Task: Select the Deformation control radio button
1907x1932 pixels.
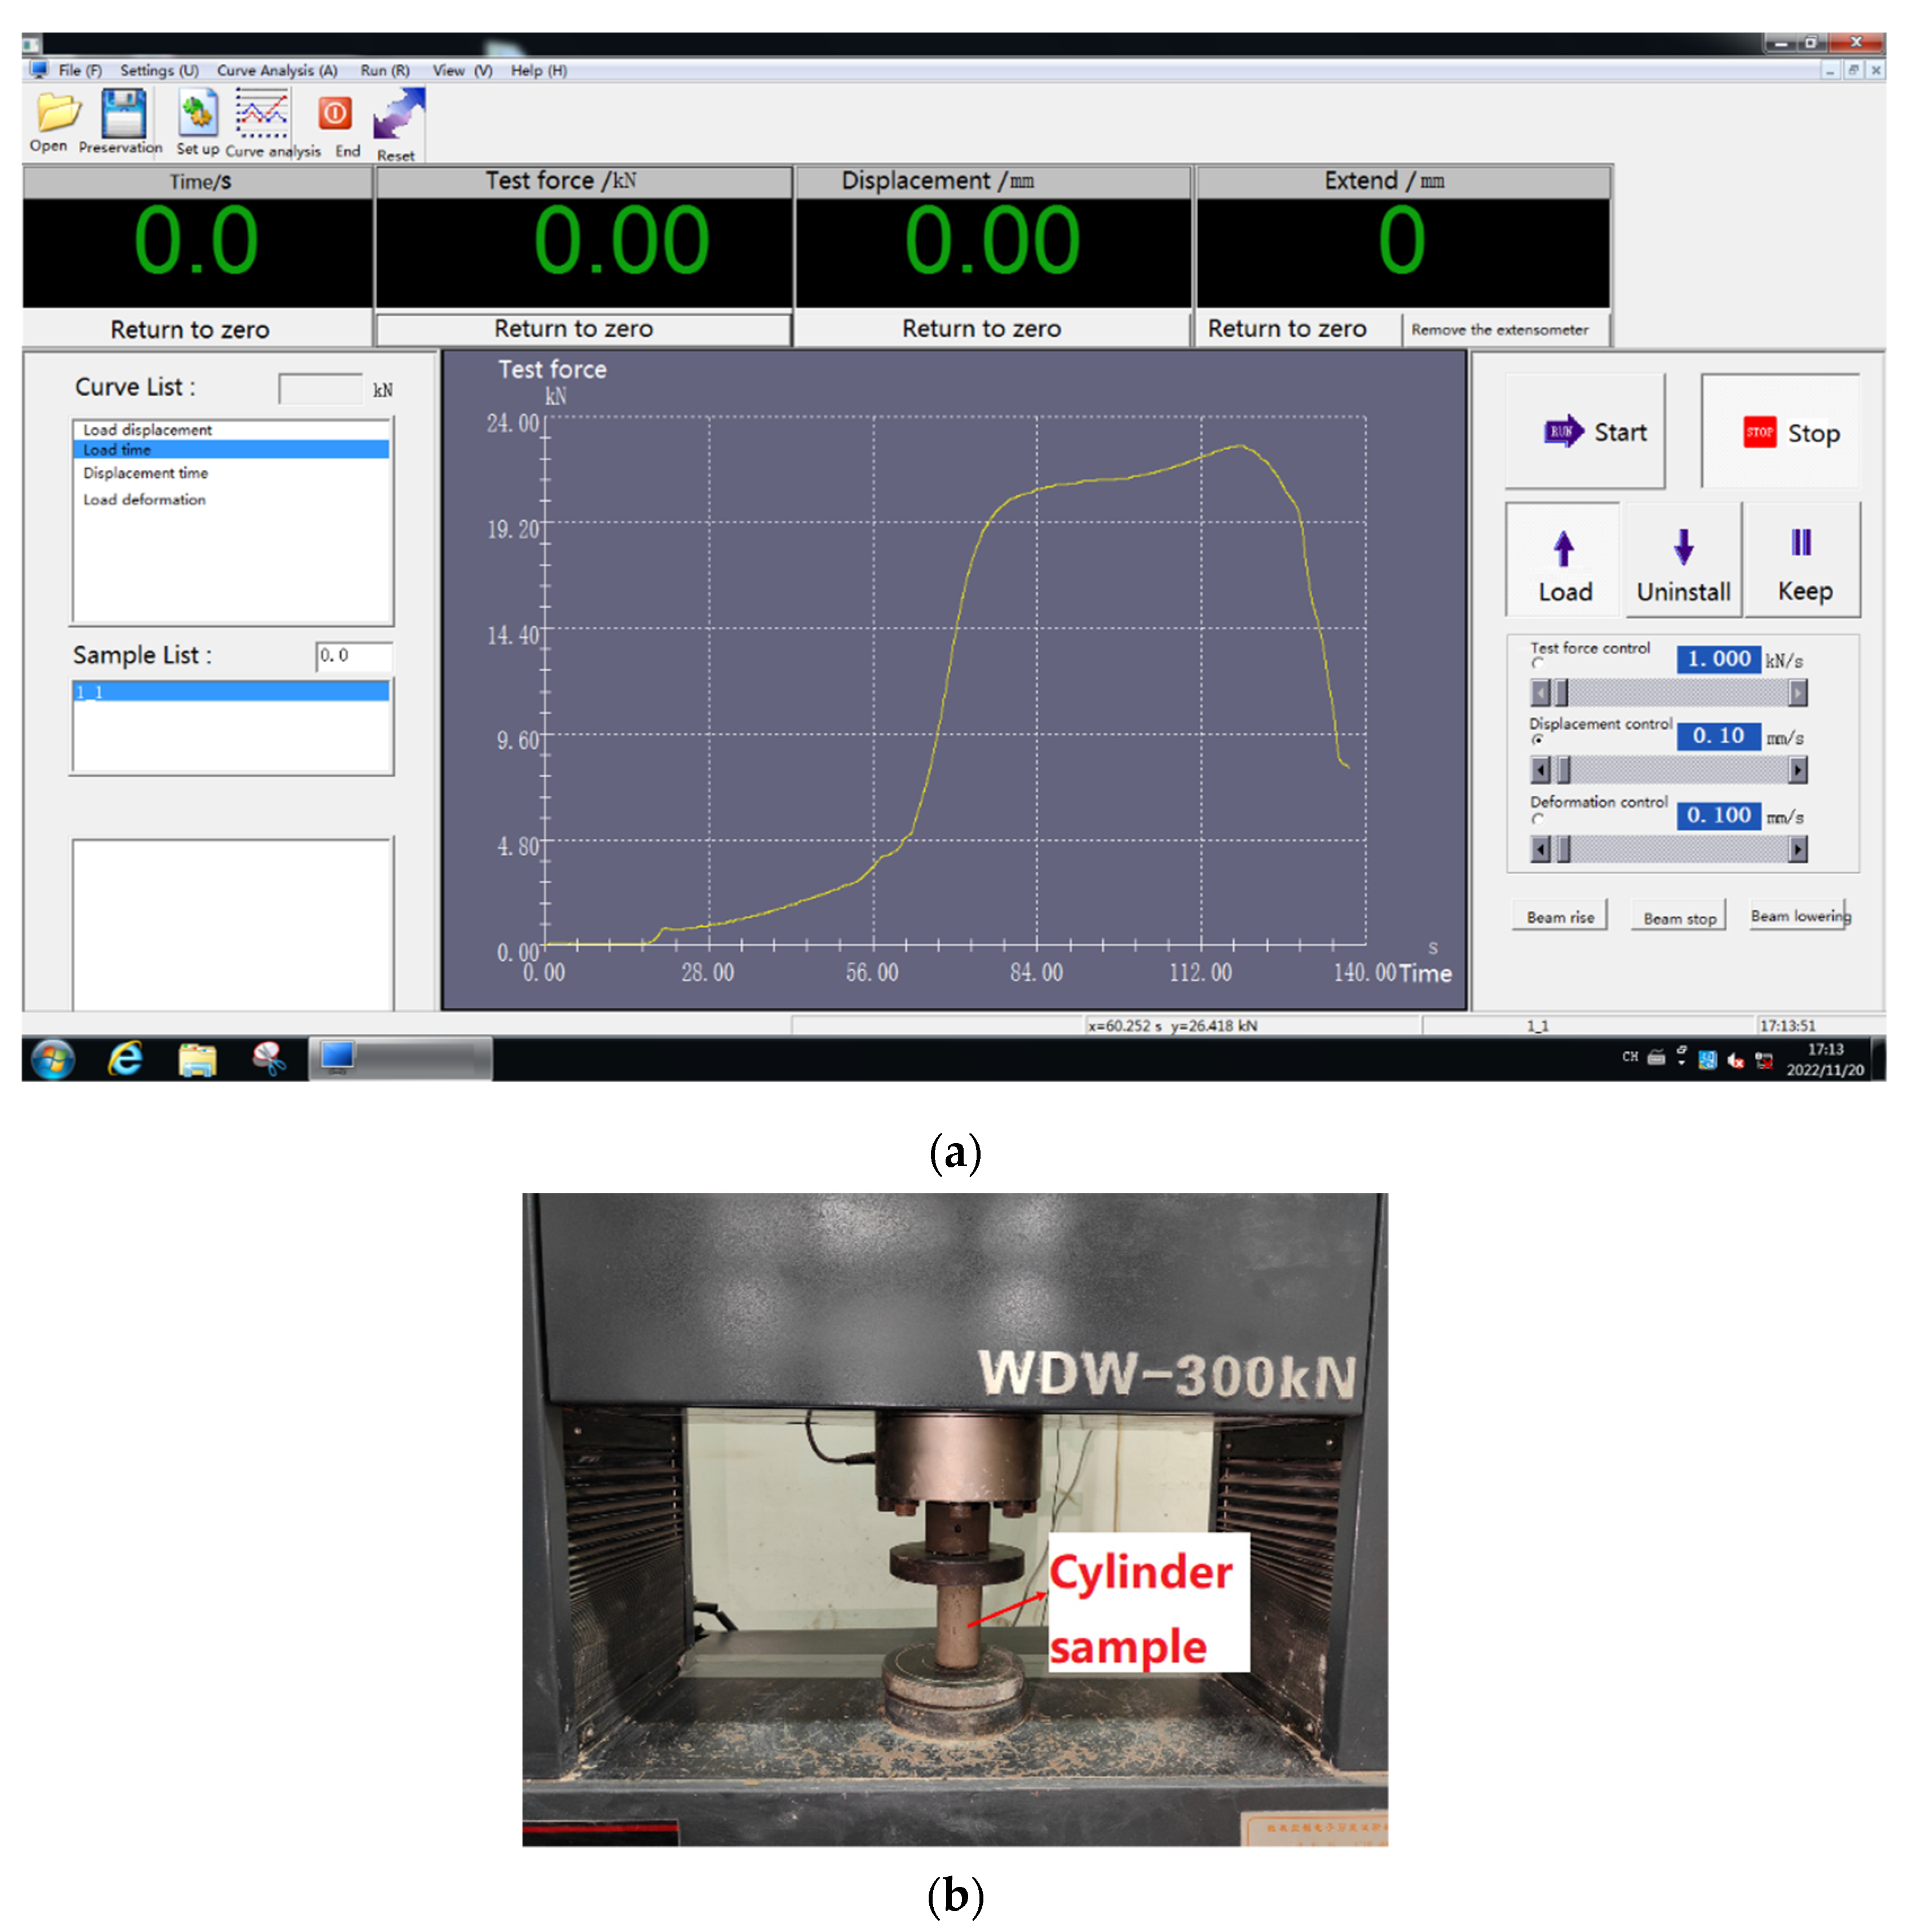Action: coord(1537,819)
